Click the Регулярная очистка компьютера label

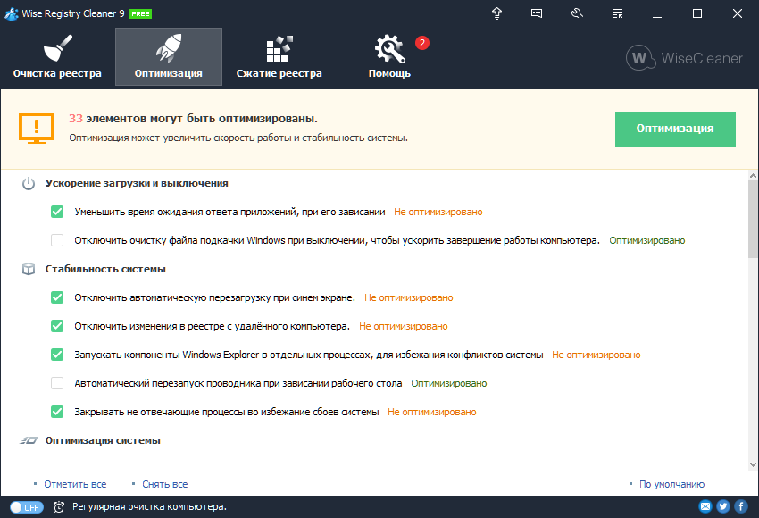(x=149, y=507)
